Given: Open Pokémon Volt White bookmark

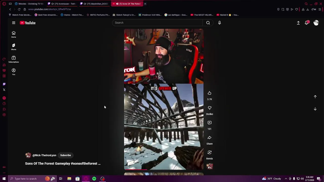Looking at the screenshot, I should point(150,15).
